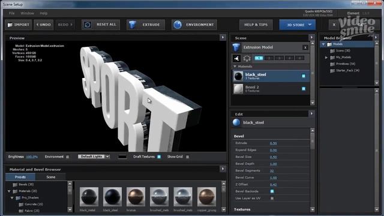The height and width of the screenshot is (216, 384).
Task: Open the Window menu
Action: pyautogui.click(x=27, y=13)
